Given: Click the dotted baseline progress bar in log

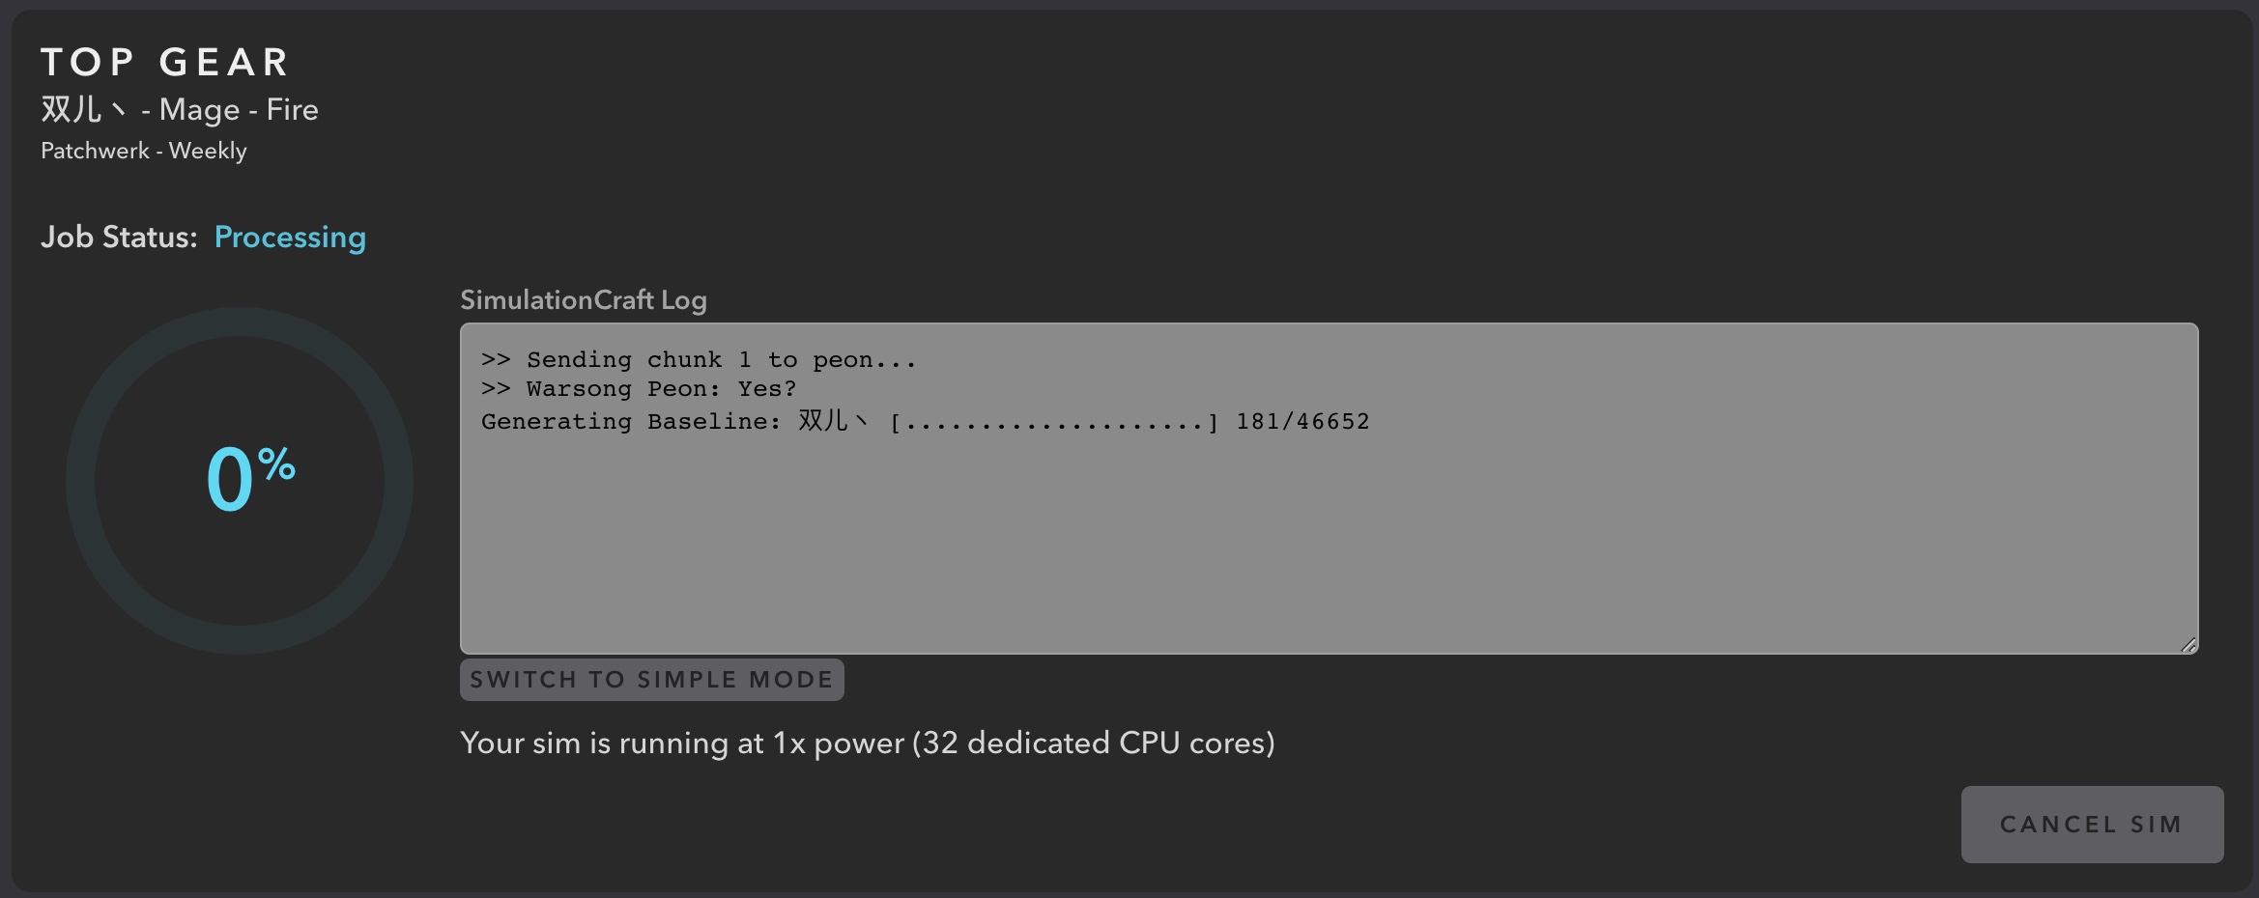Looking at the screenshot, I should pos(1053,423).
